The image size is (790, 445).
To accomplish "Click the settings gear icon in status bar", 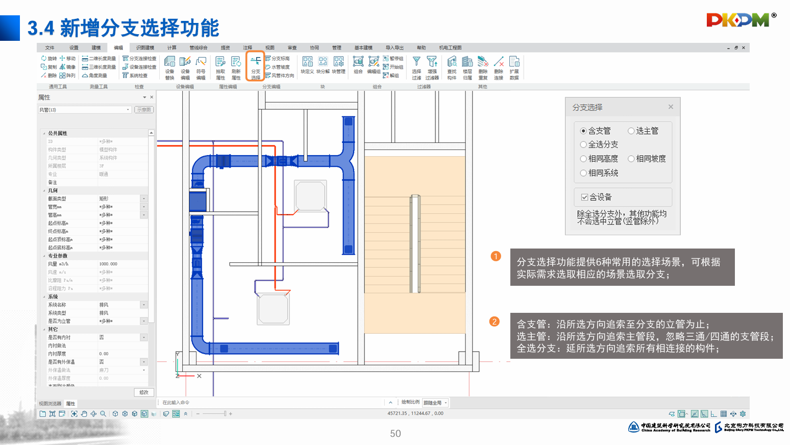I will click(743, 414).
